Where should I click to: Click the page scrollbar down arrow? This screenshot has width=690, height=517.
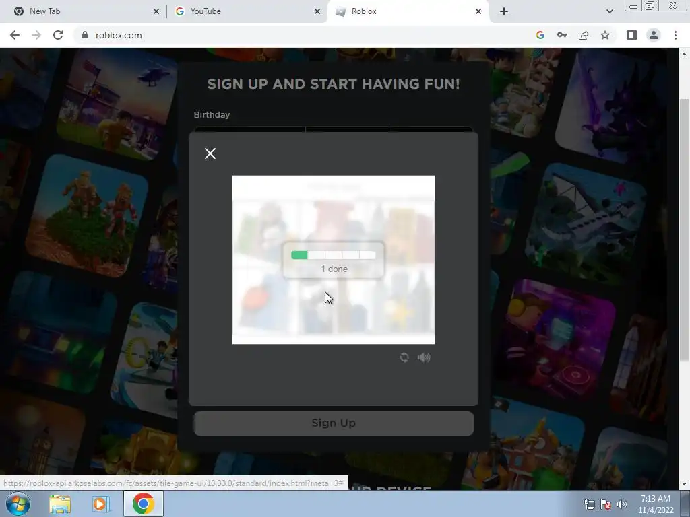pyautogui.click(x=685, y=484)
